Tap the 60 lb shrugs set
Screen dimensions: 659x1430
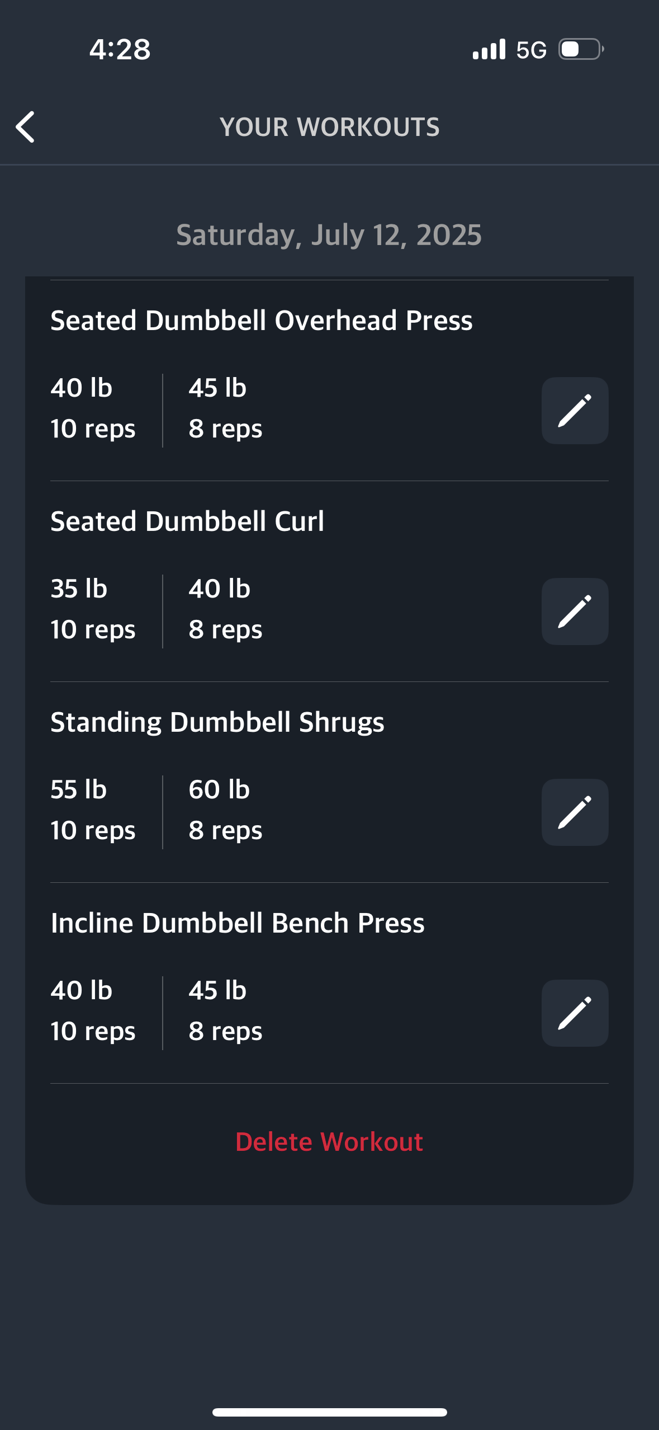pos(225,810)
